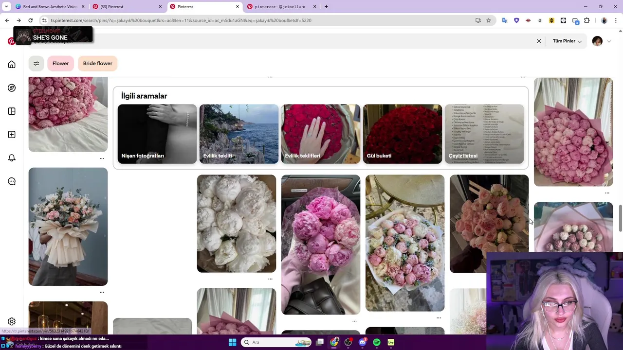Click the browser forward arrow
Image resolution: width=623 pixels, height=350 pixels.
point(18,20)
